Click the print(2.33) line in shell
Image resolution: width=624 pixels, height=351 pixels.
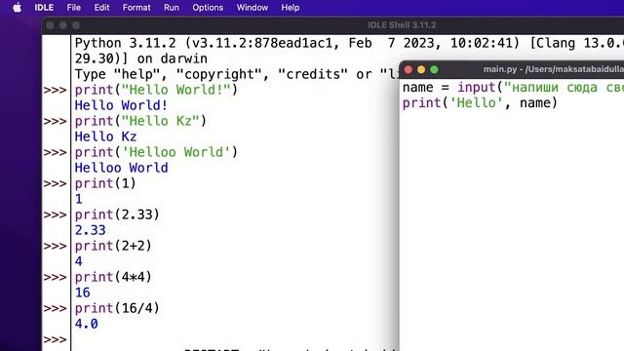[x=117, y=214]
